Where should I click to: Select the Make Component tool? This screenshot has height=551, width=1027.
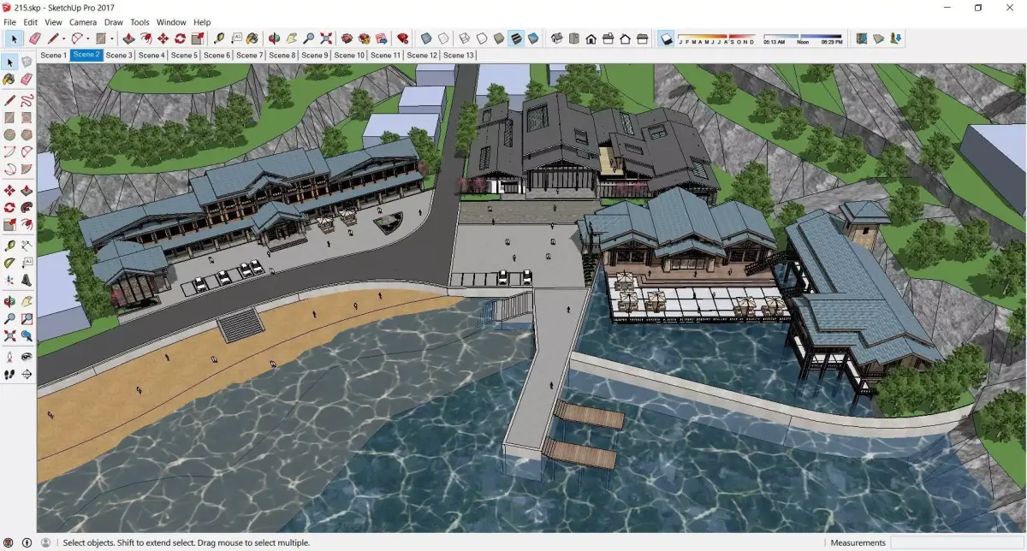[x=27, y=62]
